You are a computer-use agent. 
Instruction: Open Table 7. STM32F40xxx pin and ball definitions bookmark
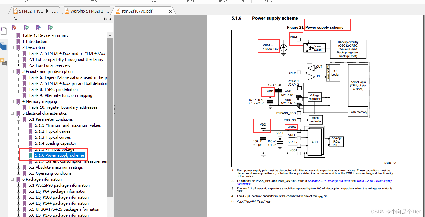tap(68, 83)
